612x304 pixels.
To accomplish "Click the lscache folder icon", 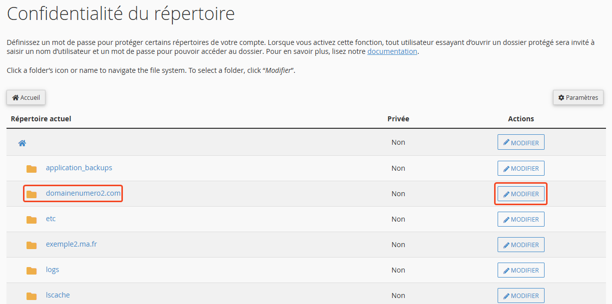I will coord(31,296).
